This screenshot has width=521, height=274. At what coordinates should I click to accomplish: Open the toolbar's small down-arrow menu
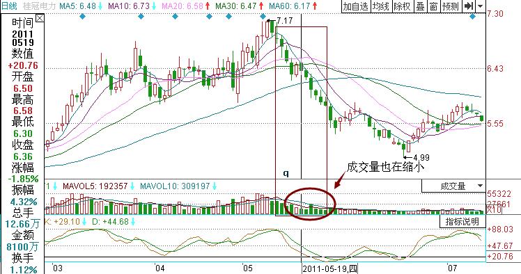tap(481, 6)
